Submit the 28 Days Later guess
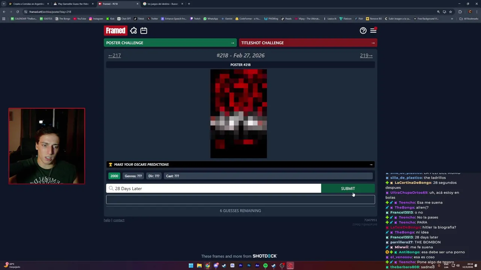 pos(348,189)
